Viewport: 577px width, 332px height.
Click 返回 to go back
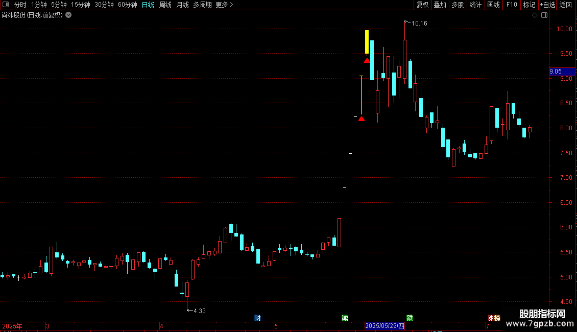pyautogui.click(x=566, y=5)
